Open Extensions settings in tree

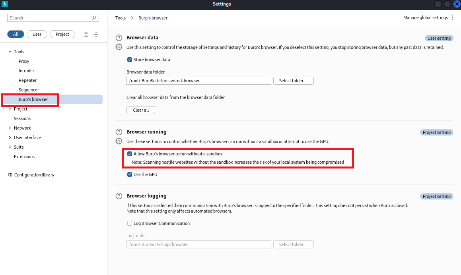tap(24, 157)
